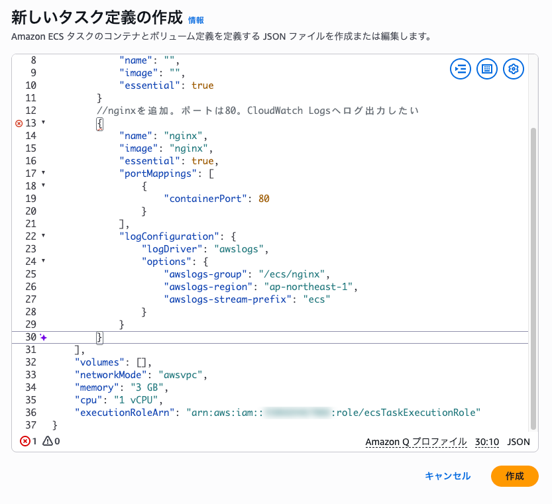The height and width of the screenshot is (504, 552).
Task: Click the 作成 create button
Action: tap(515, 476)
